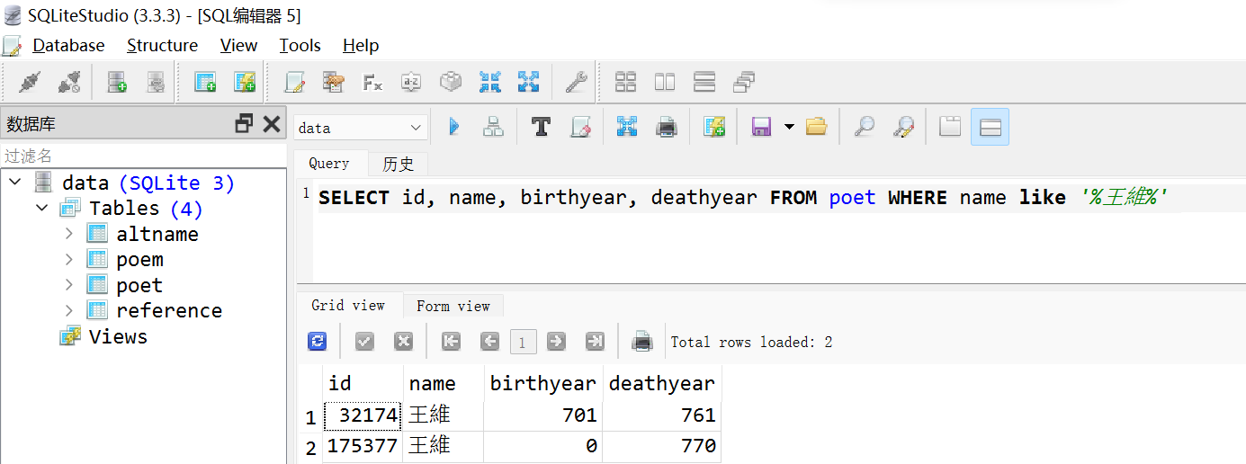The width and height of the screenshot is (1246, 464).
Task: Click the Explain query tree icon
Action: pyautogui.click(x=493, y=127)
